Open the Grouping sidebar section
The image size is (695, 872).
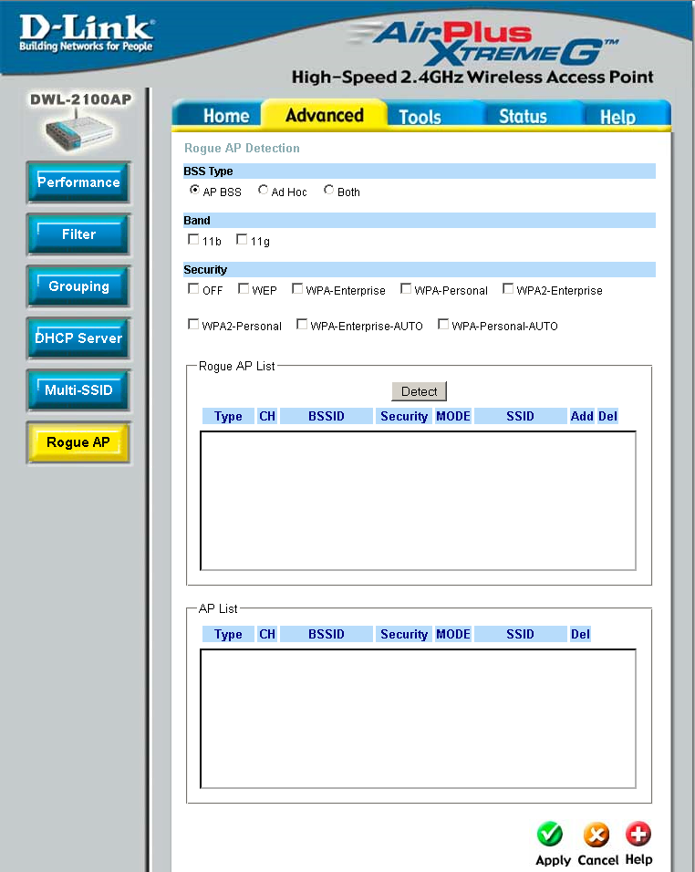pyautogui.click(x=78, y=286)
